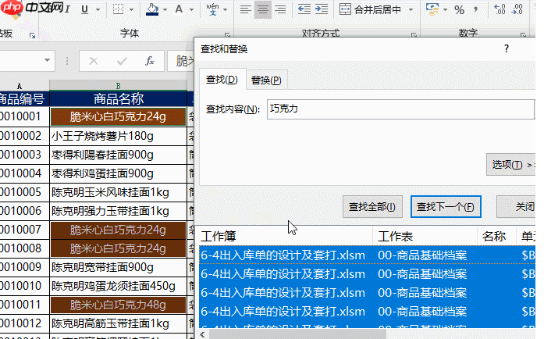This screenshot has width=544, height=339.
Task: Expand the borders dropdown arrow
Action: click(131, 9)
